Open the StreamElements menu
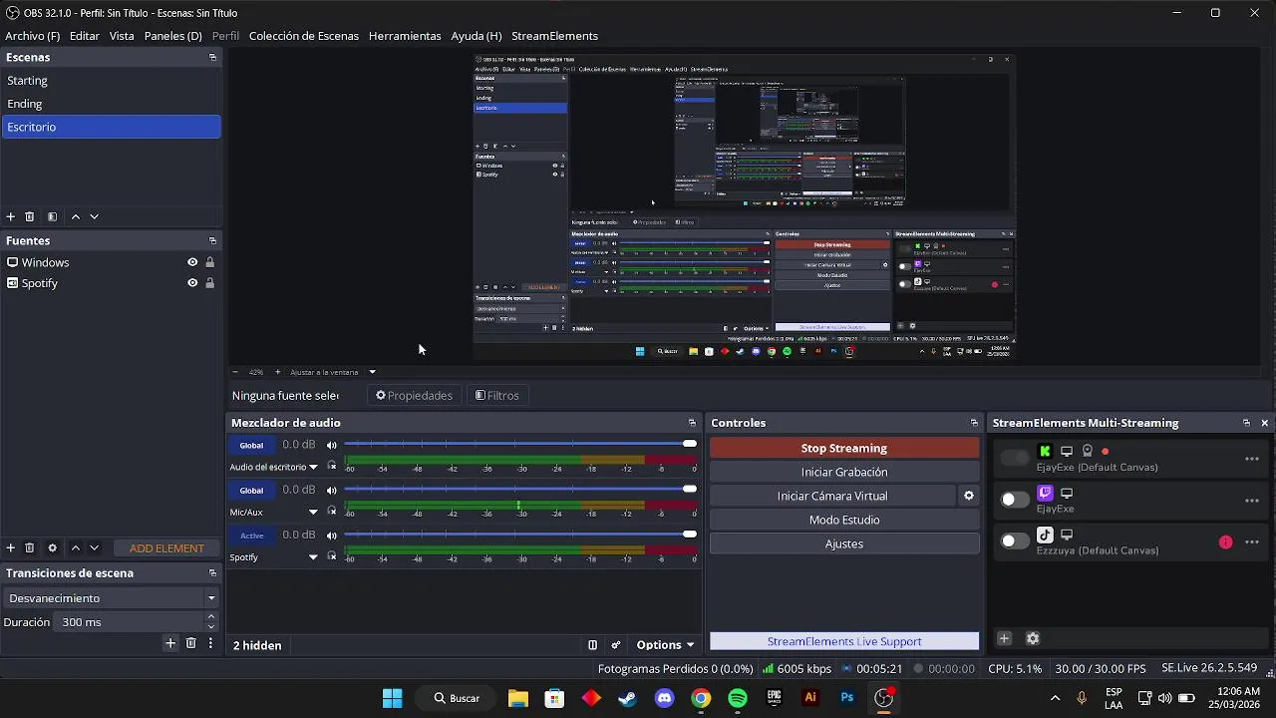 pos(555,36)
